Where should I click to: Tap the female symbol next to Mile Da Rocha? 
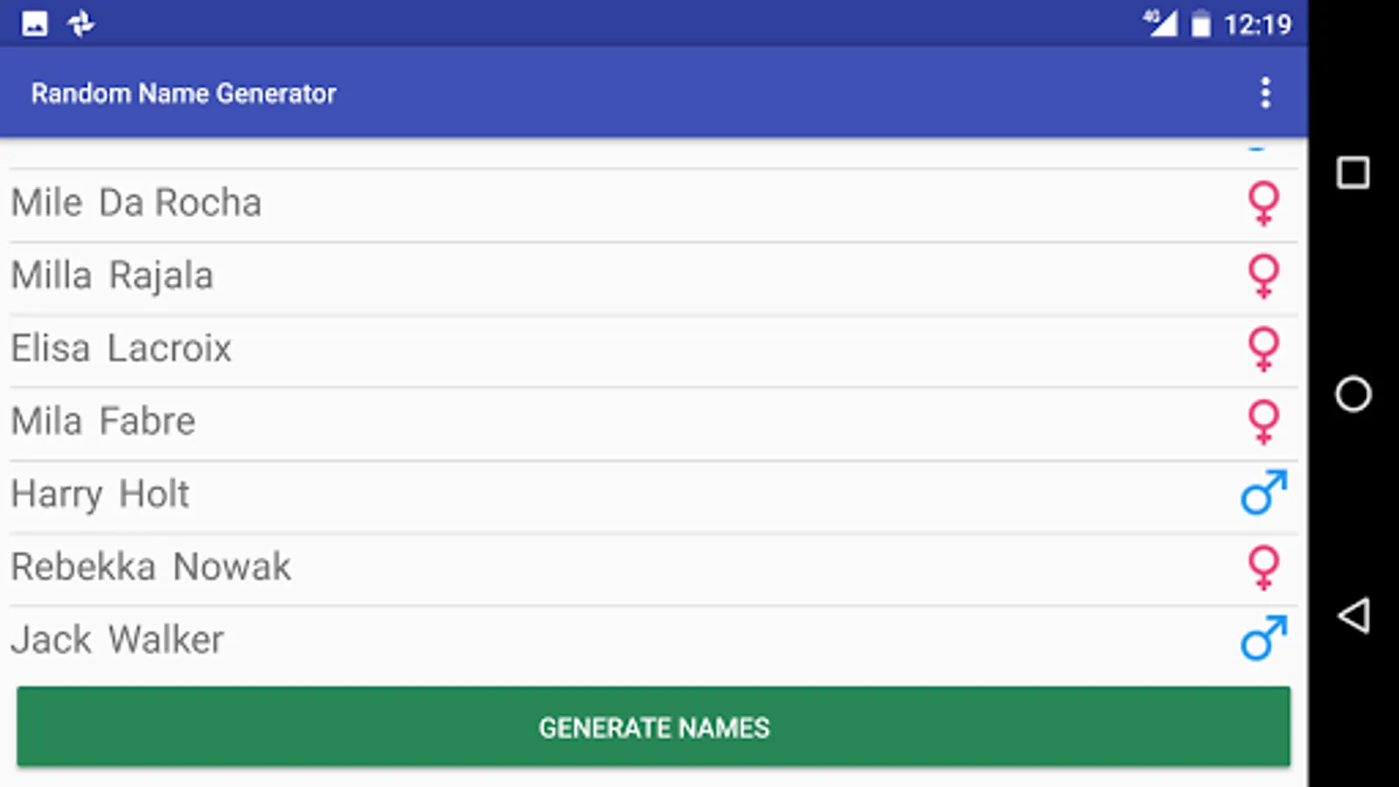pyautogui.click(x=1262, y=203)
